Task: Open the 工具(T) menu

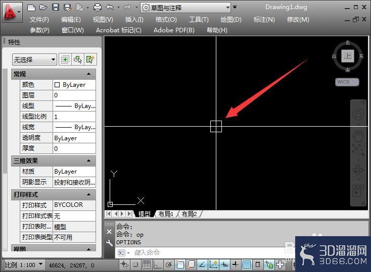Action: (x=199, y=20)
